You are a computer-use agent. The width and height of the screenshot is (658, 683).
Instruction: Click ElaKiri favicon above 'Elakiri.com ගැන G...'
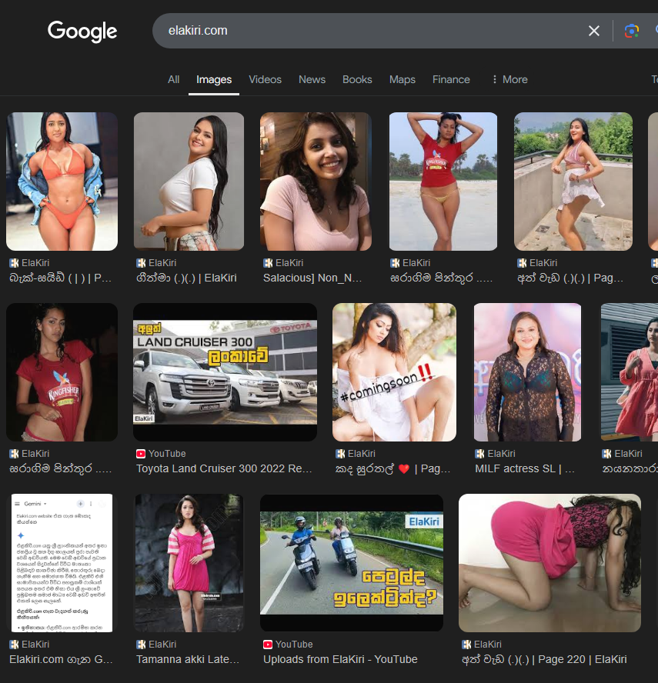pyautogui.click(x=15, y=645)
